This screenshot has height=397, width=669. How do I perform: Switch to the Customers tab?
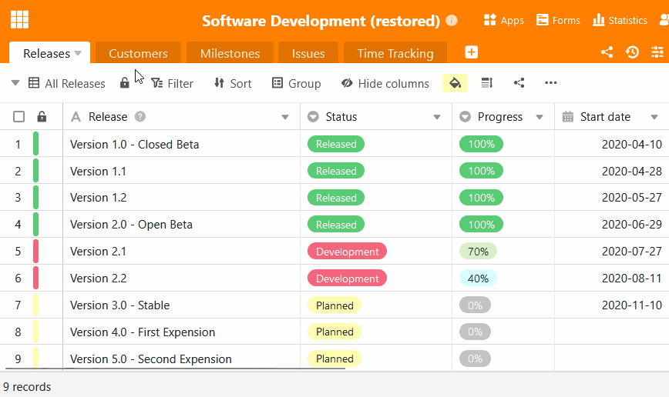click(138, 53)
